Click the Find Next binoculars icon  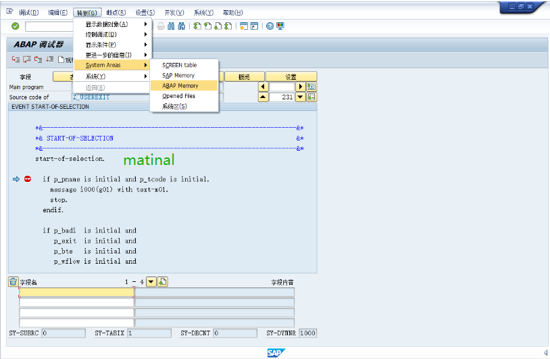pyautogui.click(x=182, y=26)
